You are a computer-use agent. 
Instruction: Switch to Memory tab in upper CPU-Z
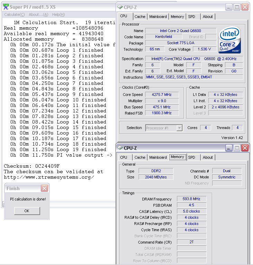[x=177, y=17]
